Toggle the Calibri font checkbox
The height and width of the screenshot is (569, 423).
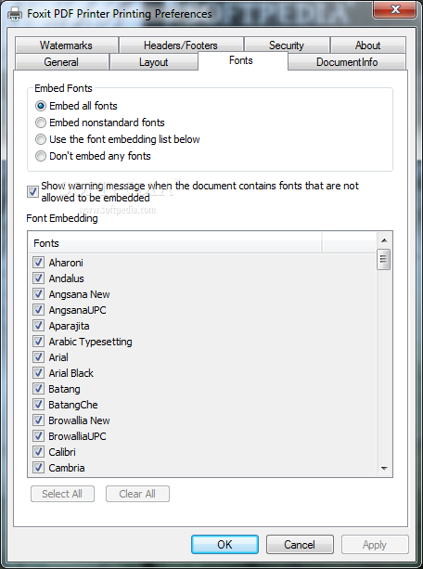click(x=38, y=451)
